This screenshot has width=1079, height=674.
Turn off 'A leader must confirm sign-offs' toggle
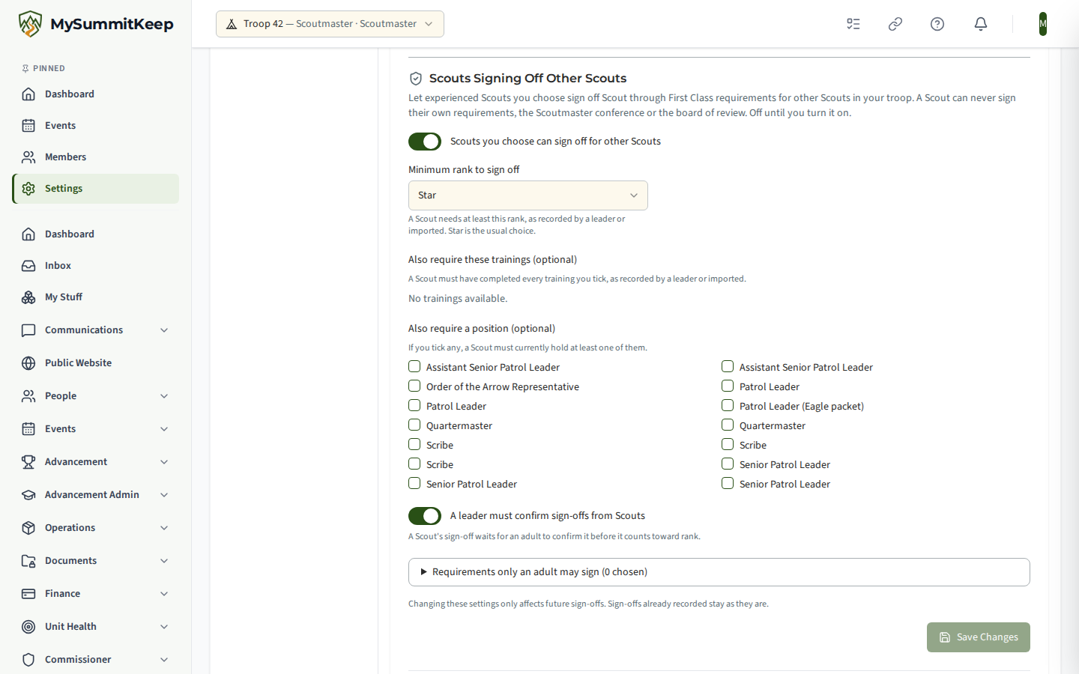(x=425, y=516)
